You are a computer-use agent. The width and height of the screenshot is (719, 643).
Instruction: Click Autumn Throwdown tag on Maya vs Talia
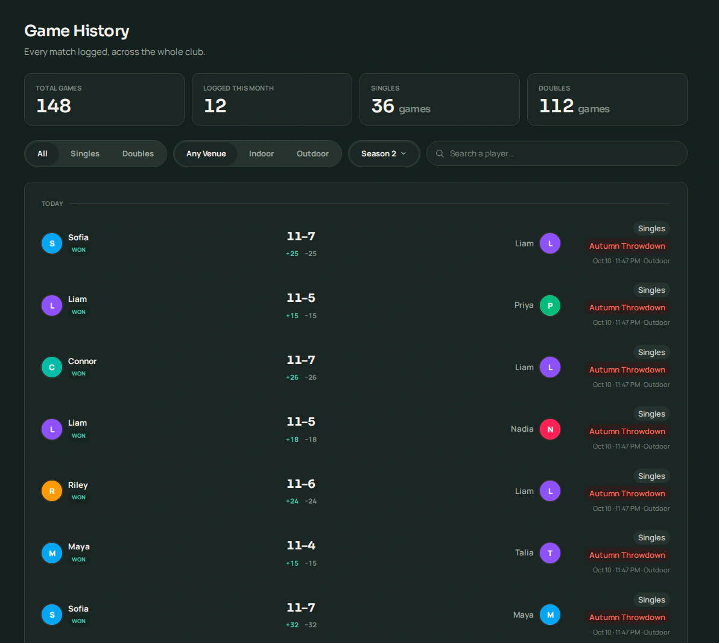627,555
